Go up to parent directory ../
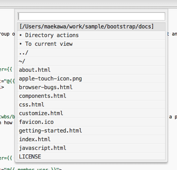 (x=91, y=53)
